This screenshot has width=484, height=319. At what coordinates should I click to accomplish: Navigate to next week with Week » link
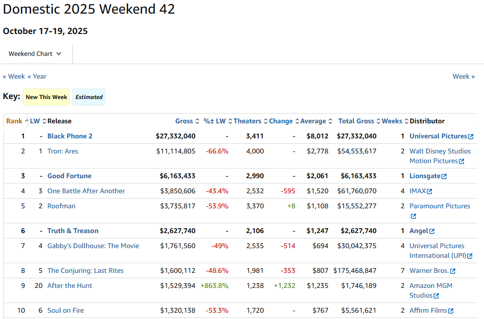(464, 76)
